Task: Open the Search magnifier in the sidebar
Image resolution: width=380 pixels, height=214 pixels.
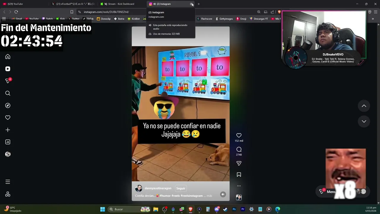Action: [x=8, y=93]
